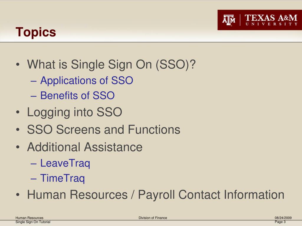The height and width of the screenshot is (226, 302).
Task: Click the Texas A&M University logo
Action: click(260, 20)
